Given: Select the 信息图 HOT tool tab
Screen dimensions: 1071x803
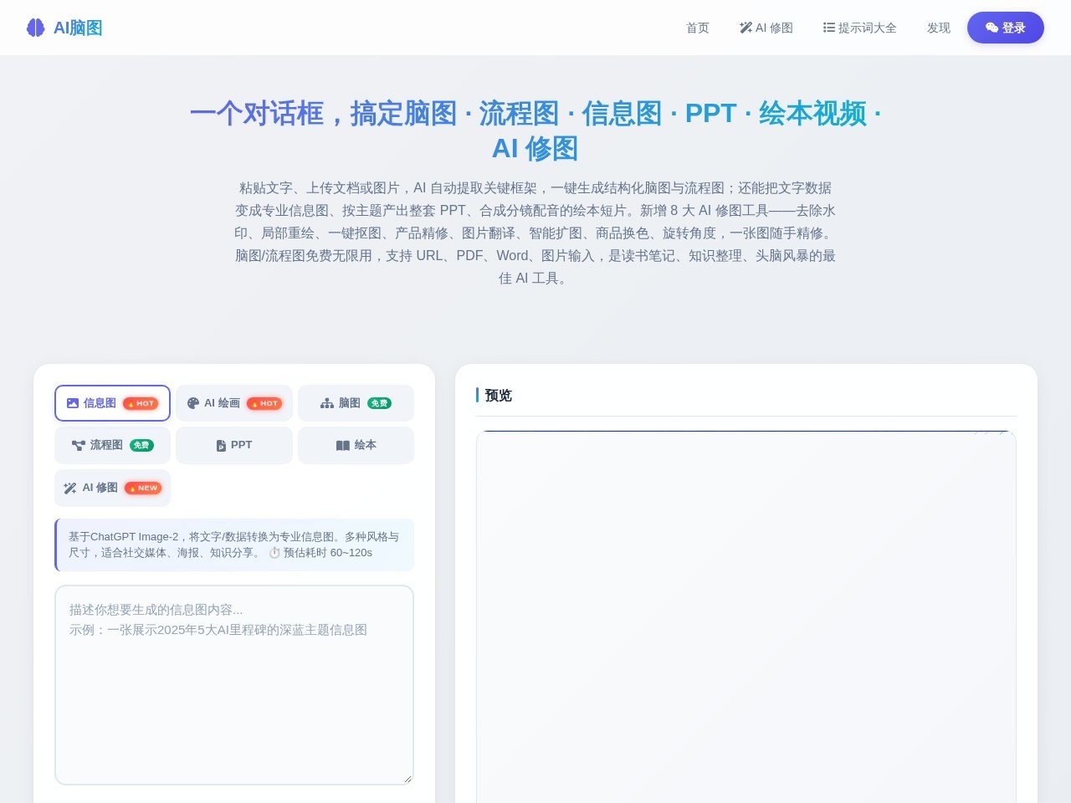Looking at the screenshot, I should point(112,403).
